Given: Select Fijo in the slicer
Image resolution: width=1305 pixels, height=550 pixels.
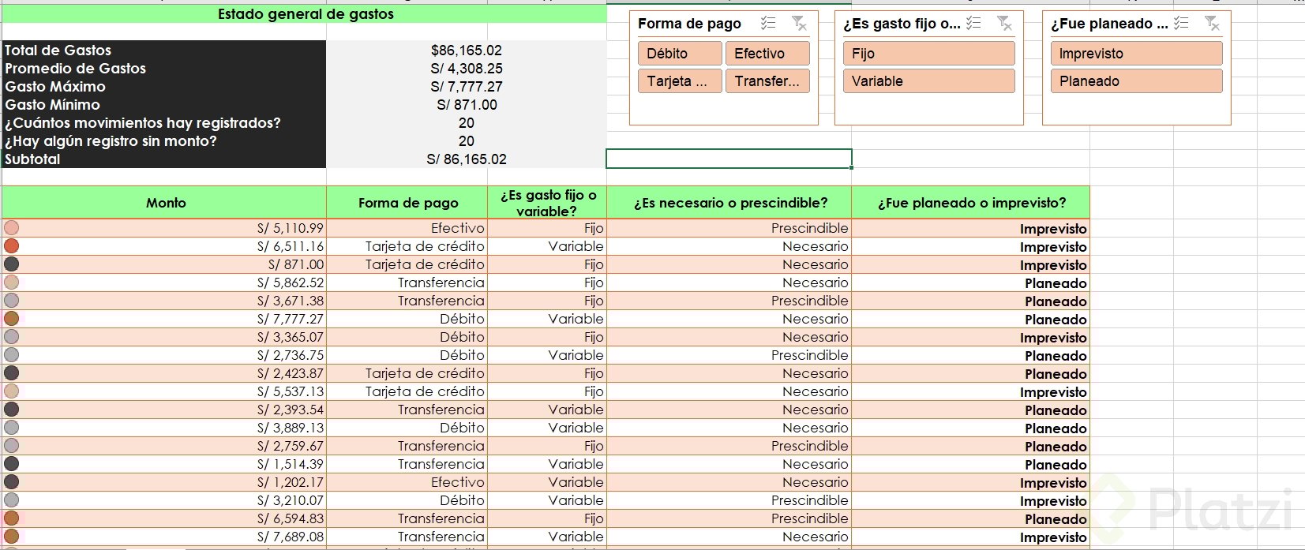Looking at the screenshot, I should pos(929,54).
